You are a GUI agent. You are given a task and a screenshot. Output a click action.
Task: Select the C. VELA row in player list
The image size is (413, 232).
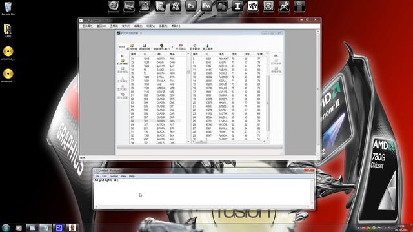[228, 121]
